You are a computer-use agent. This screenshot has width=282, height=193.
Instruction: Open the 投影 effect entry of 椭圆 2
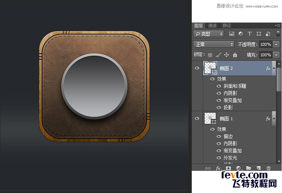228,107
